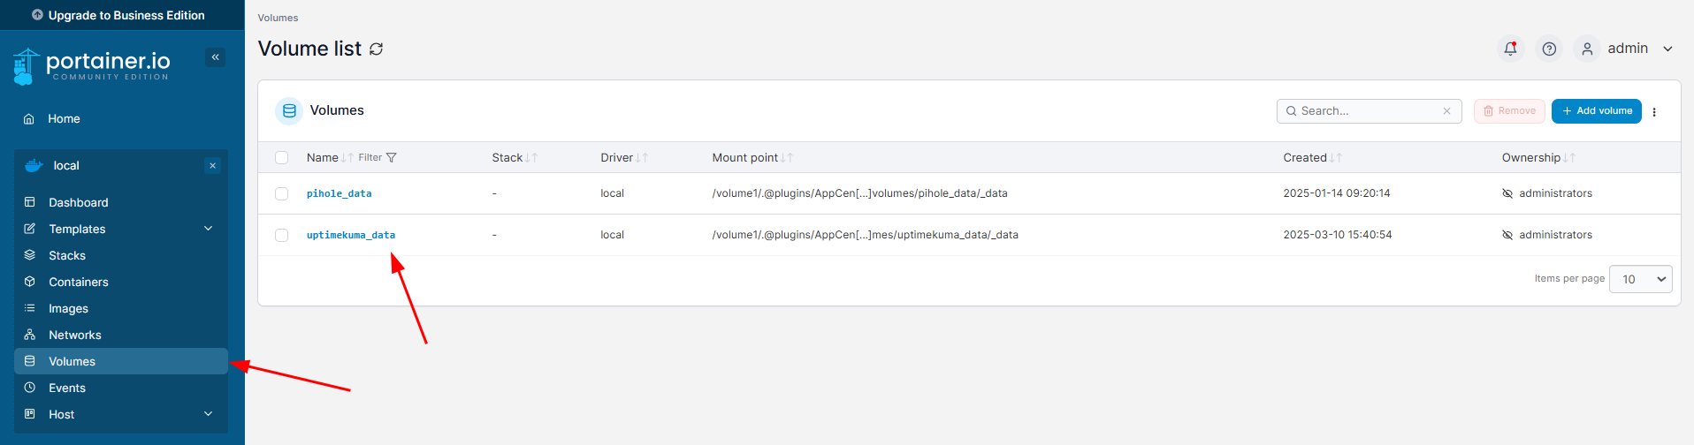Toggle the select-all volumes checkbox
1694x445 pixels.
pos(282,158)
